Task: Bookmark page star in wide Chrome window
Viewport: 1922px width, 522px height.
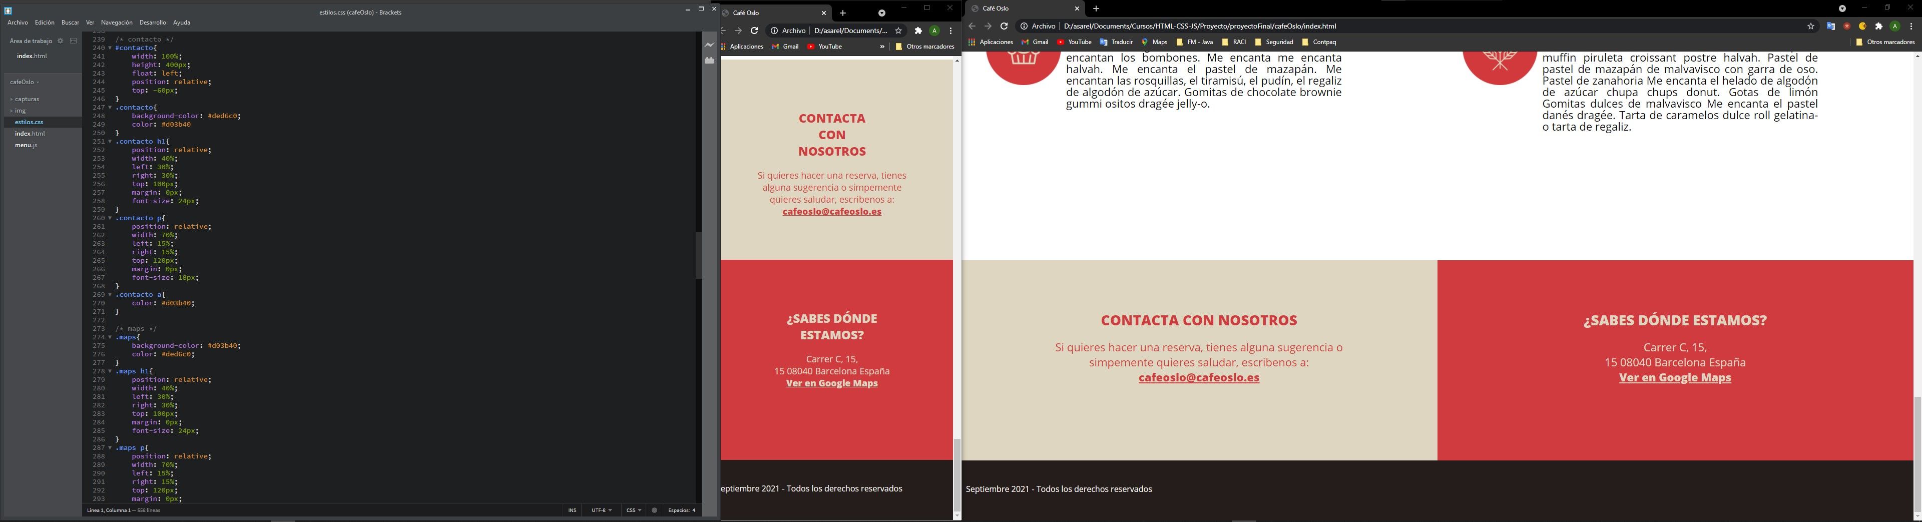Action: coord(1811,26)
